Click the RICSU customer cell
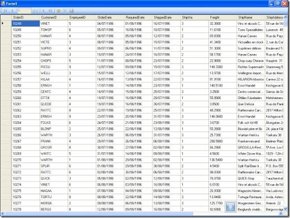This screenshot has width=290, height=218. [54, 67]
